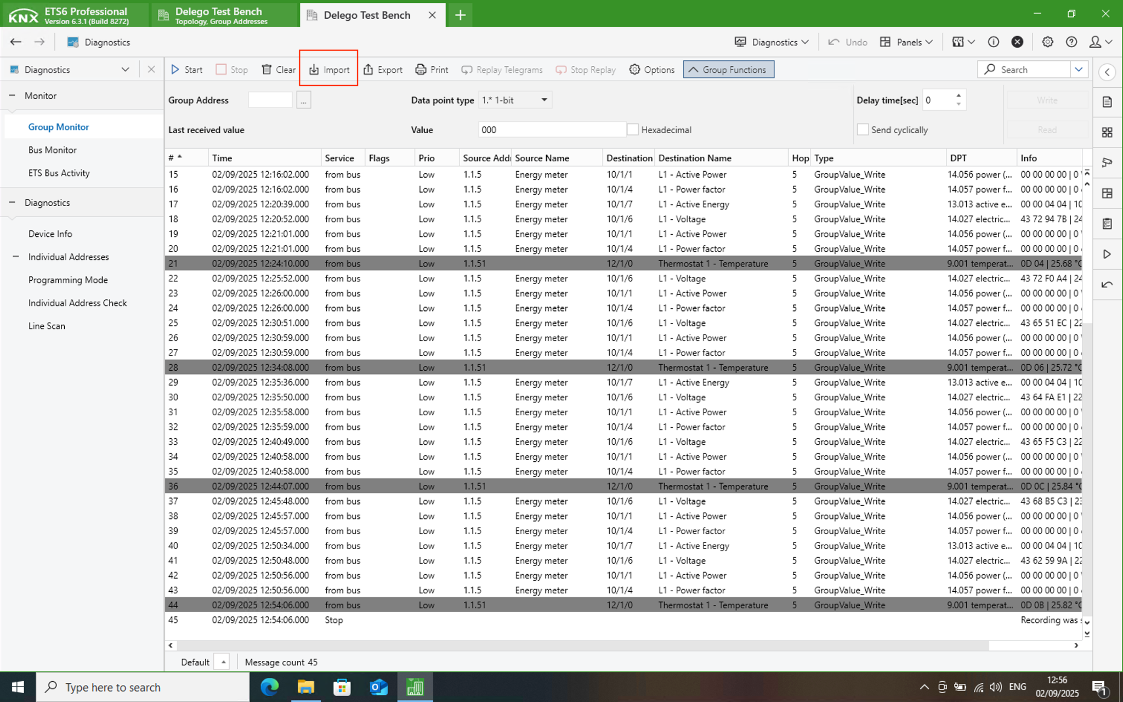1123x702 pixels.
Task: Open the Windows Start menu
Action: pyautogui.click(x=18, y=687)
